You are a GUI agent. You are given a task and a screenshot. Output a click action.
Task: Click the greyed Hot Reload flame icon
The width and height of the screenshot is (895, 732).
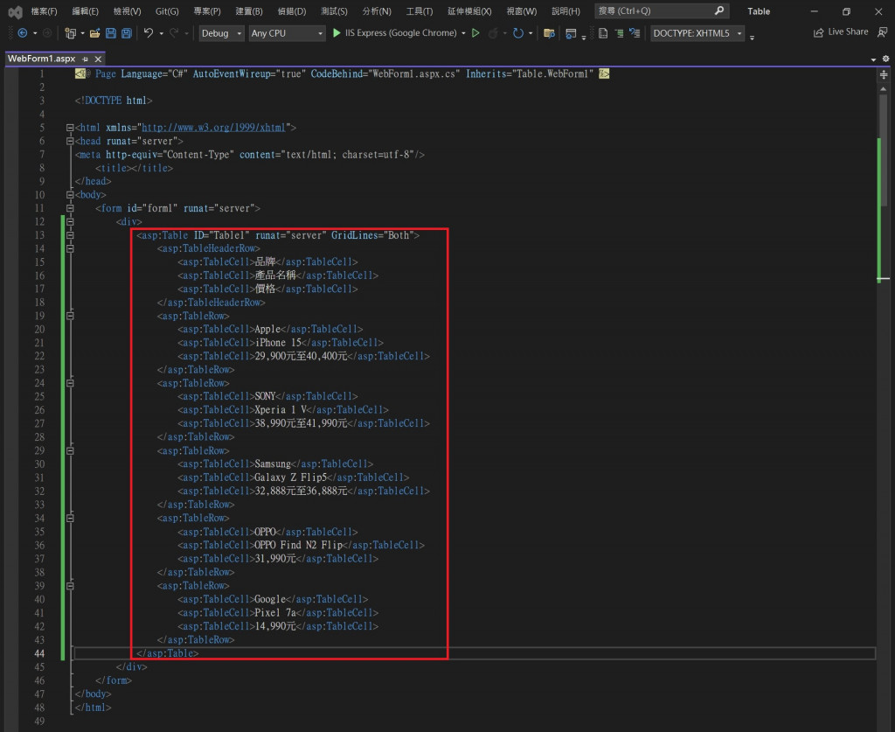click(493, 33)
